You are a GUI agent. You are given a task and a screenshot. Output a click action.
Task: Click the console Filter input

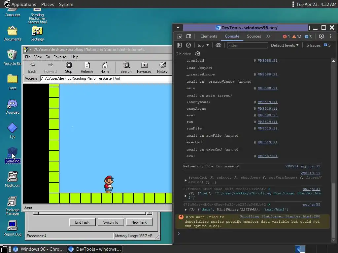point(247,45)
